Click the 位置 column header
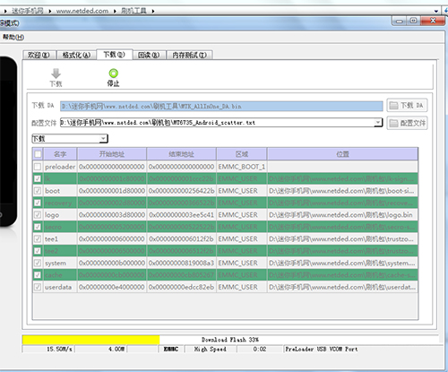This screenshot has width=448, height=372. point(342,154)
